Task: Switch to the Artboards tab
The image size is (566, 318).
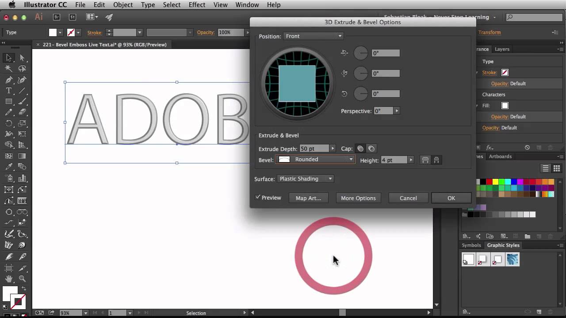Action: point(500,156)
